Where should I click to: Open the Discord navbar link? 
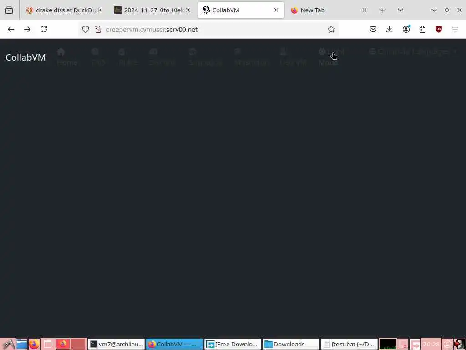click(x=162, y=57)
